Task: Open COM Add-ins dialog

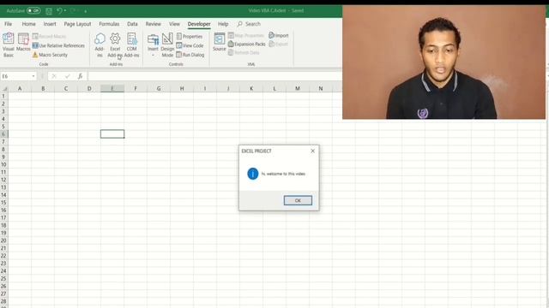Action: point(131,44)
